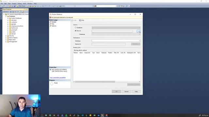209x117 pixels.
Task: Open the Debug menu
Action: 20,4
